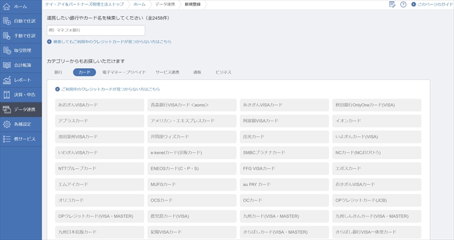
Task: Choose イオンカード
Action: pos(377,121)
